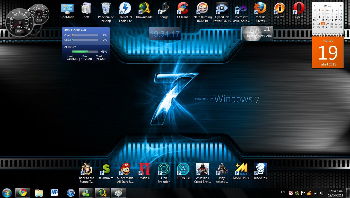
Task: Open CyberLink PowerDVD 10 shortcut
Action: point(222,12)
